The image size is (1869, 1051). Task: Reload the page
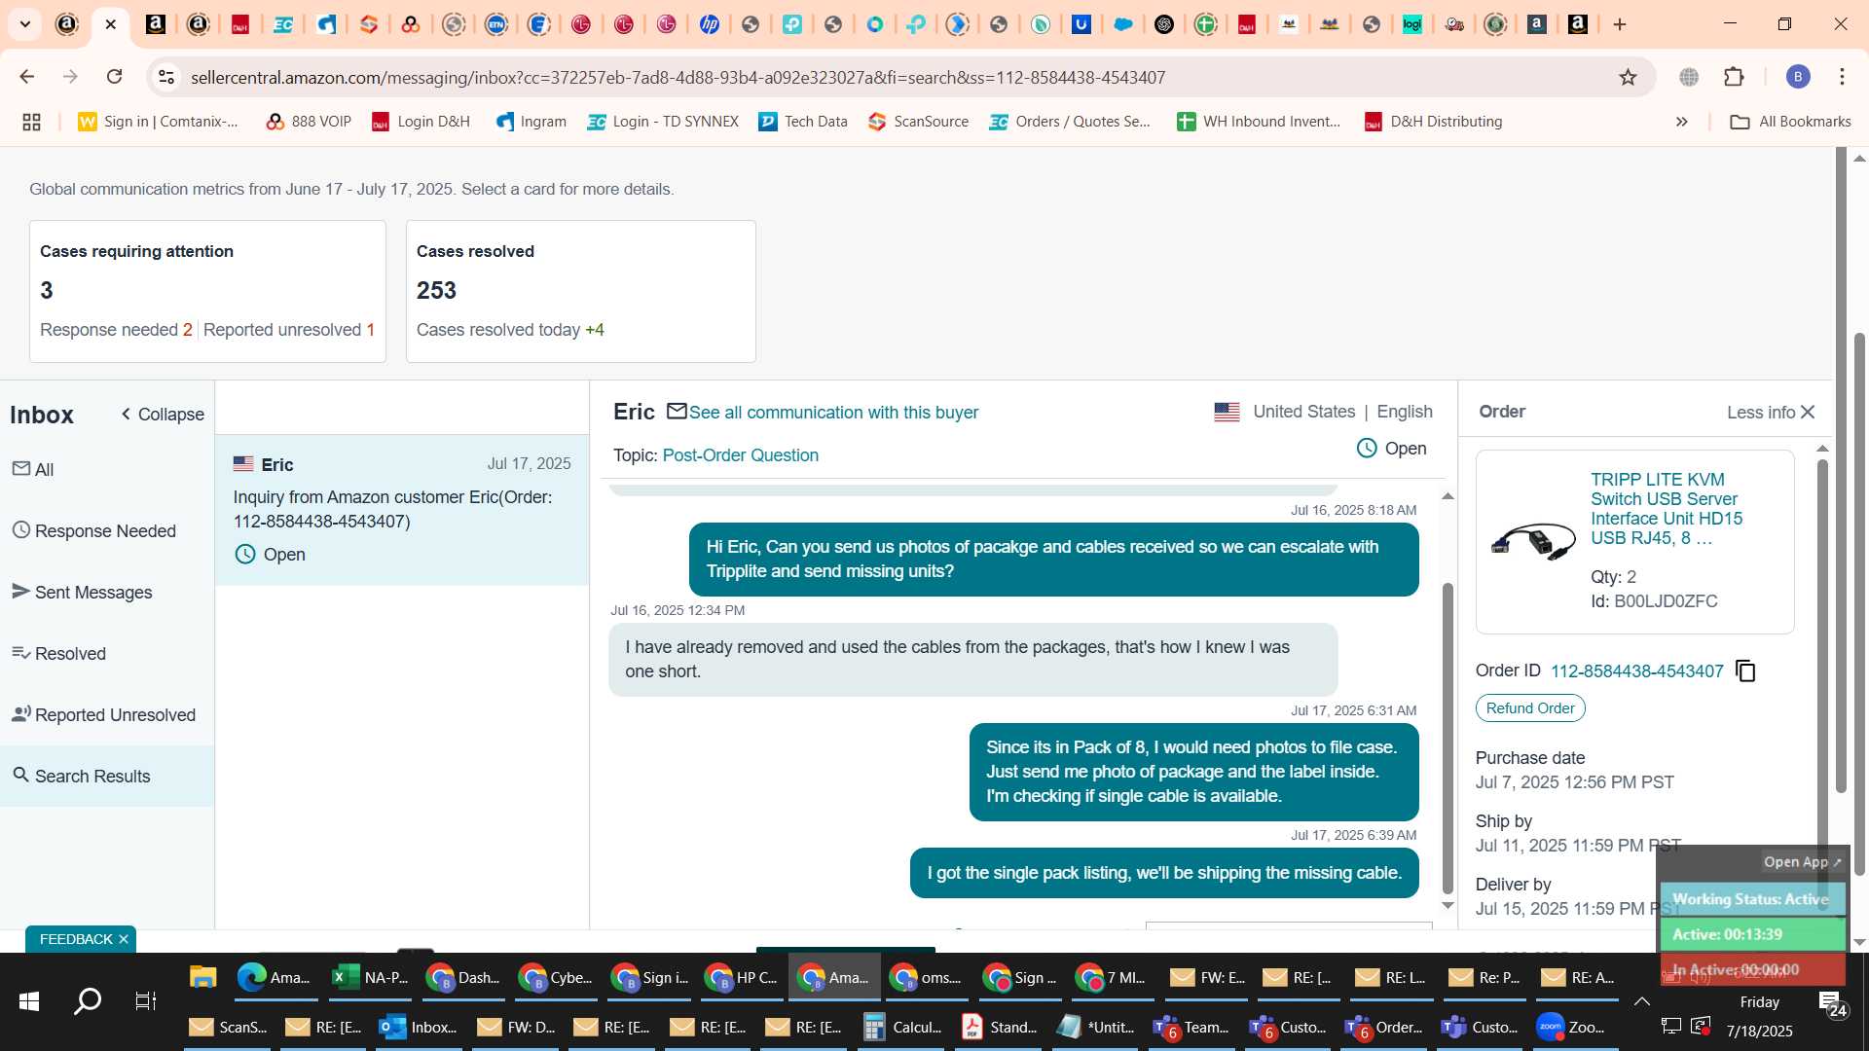(114, 77)
